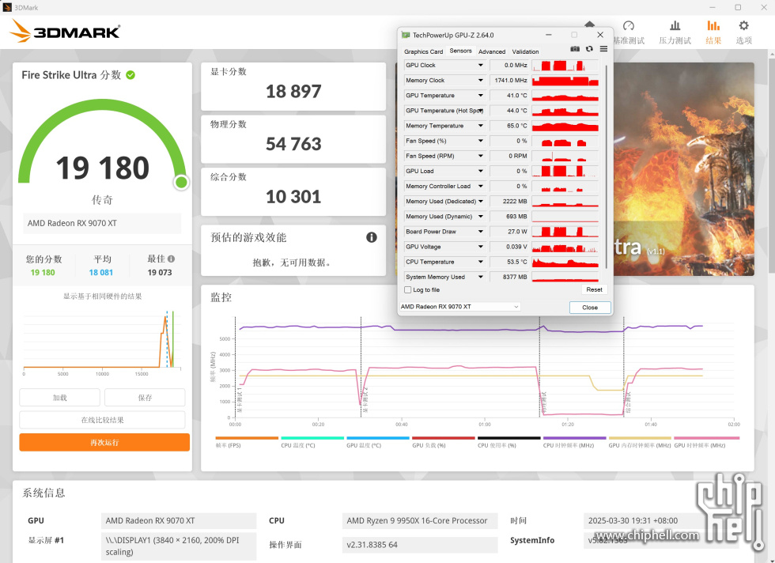Click the green validation check badge
Screen dimensions: 775x563
[x=130, y=75]
